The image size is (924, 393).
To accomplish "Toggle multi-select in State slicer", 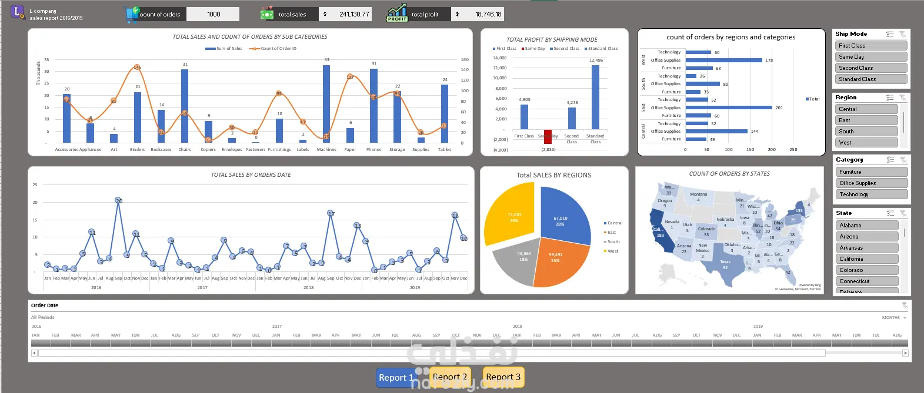I will click(890, 213).
